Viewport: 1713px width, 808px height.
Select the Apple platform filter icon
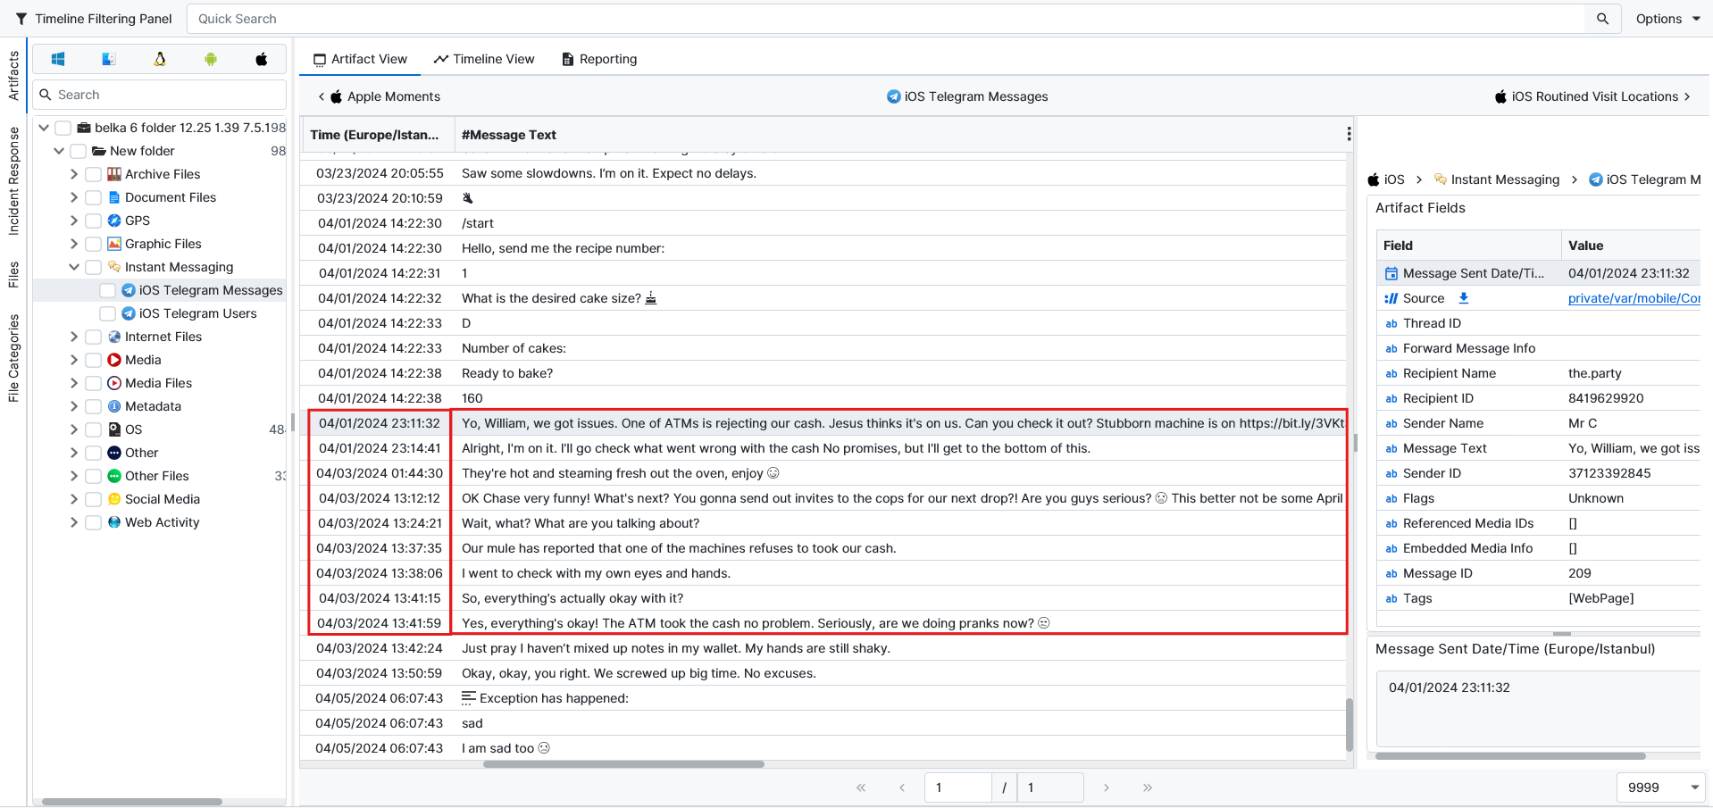click(x=262, y=59)
